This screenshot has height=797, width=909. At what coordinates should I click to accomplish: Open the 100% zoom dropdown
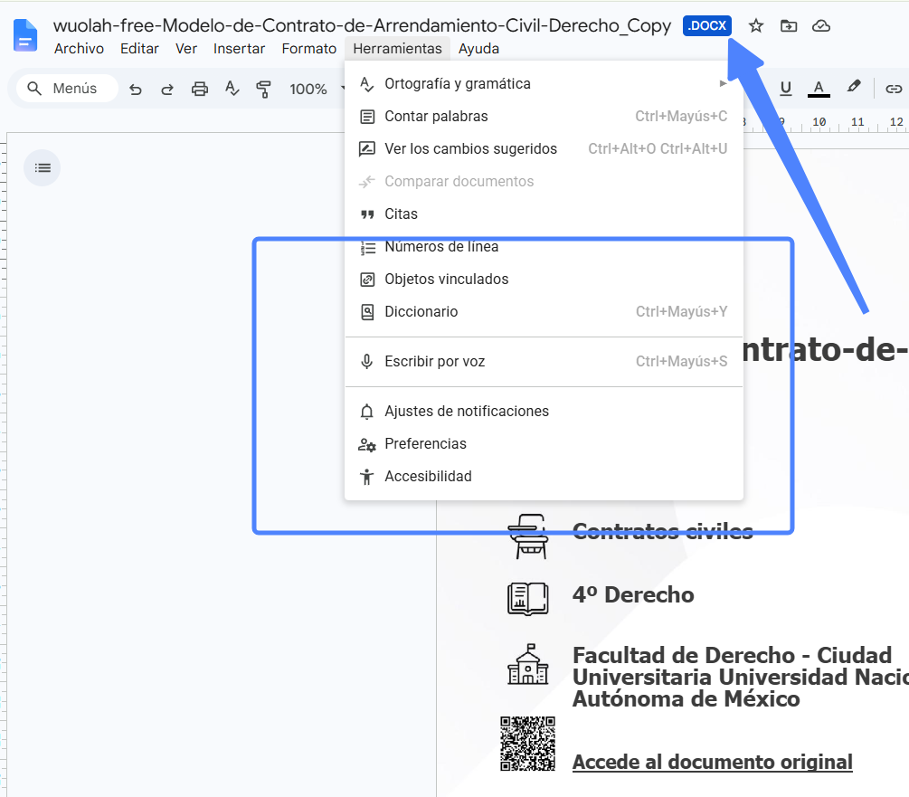(316, 89)
